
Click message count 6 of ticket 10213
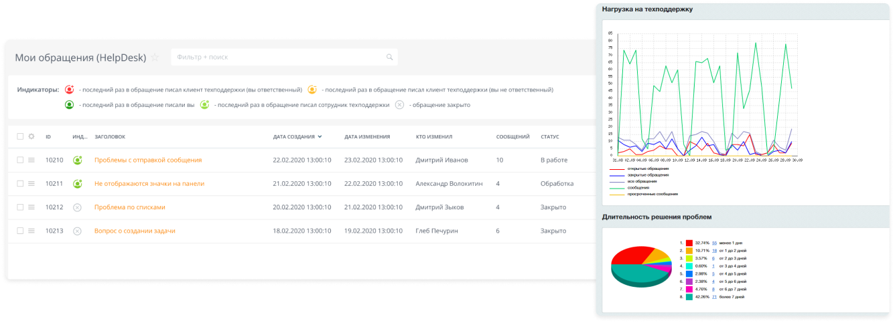pyautogui.click(x=498, y=231)
